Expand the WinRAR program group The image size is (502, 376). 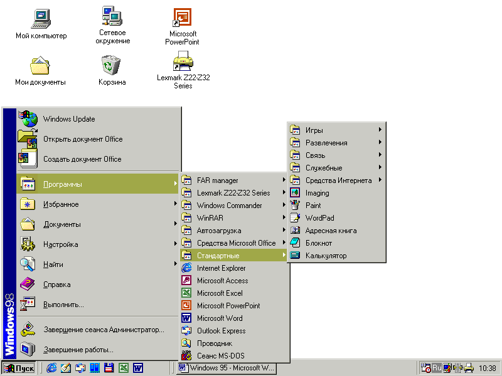coord(233,217)
